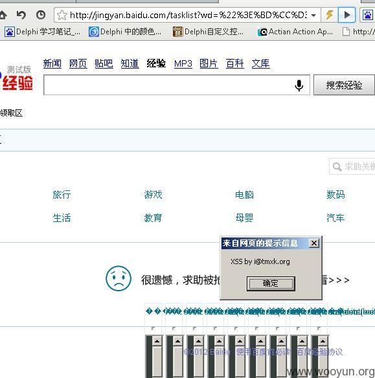Bookmark page with star icon in address bar
375x378 pixels.
62,15
